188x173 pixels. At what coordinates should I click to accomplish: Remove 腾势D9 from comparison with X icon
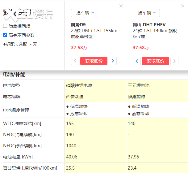click(121, 6)
